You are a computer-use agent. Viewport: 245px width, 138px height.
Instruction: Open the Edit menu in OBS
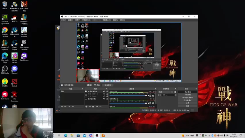[70, 20]
